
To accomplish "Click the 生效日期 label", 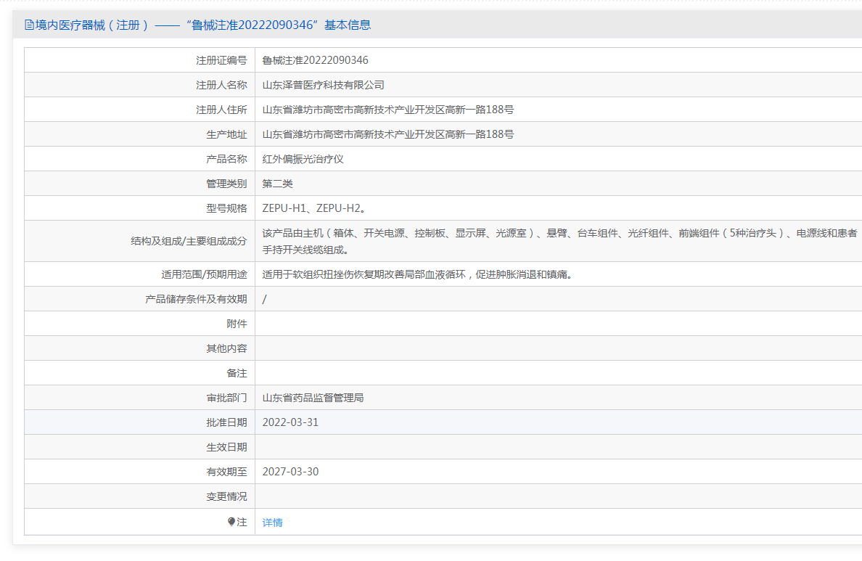I will pos(226,448).
